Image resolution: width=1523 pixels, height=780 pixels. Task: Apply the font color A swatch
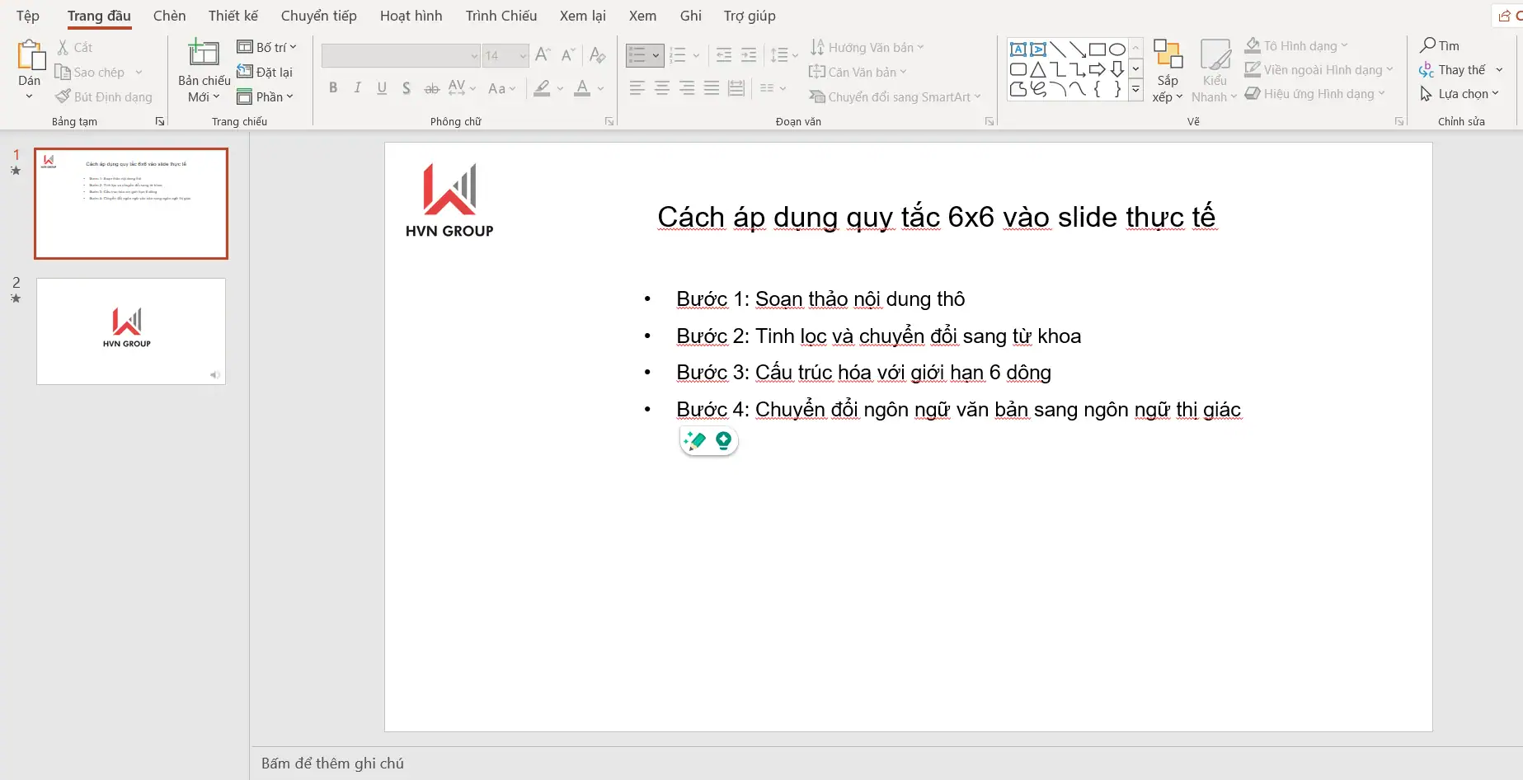point(582,88)
